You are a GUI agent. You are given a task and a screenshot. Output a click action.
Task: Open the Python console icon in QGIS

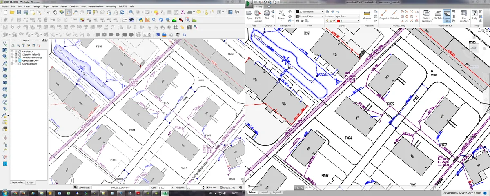click(x=140, y=20)
